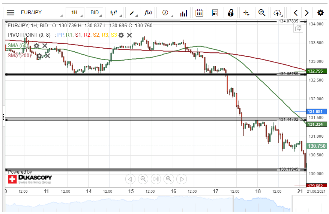Step chart backward with left triangle button
This screenshot has height=214, width=329.
click(x=130, y=179)
